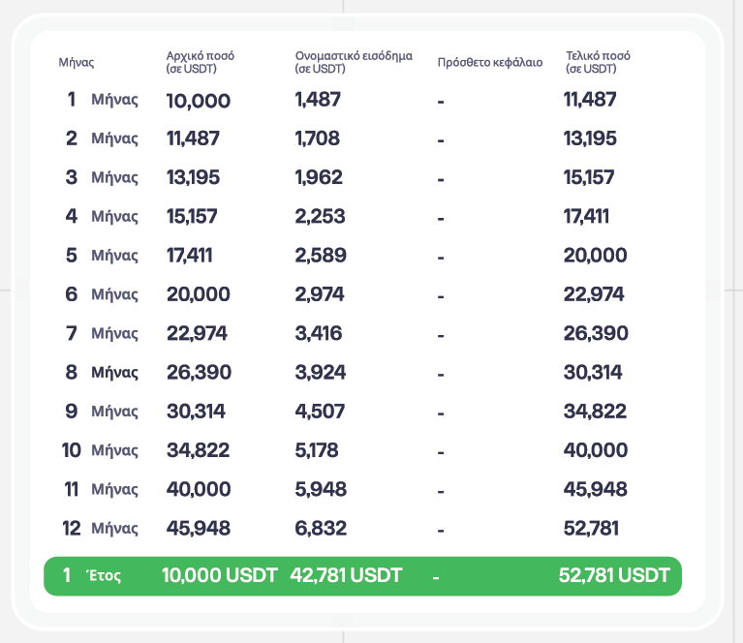Click the 6,832 income value
Image resolution: width=743 pixels, height=643 pixels.
320,529
